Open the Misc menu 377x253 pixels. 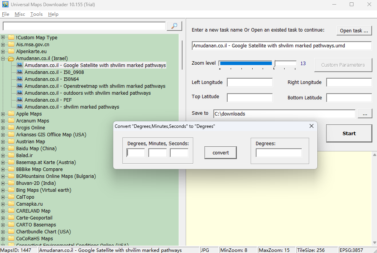pyautogui.click(x=20, y=14)
